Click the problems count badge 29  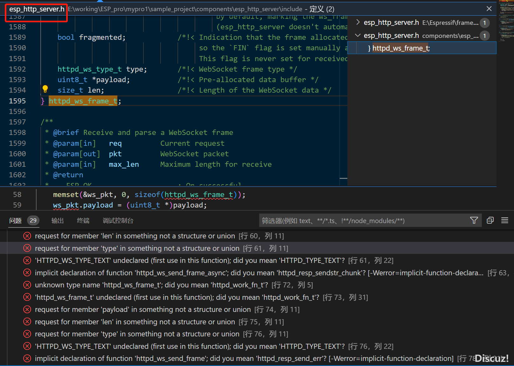click(33, 220)
